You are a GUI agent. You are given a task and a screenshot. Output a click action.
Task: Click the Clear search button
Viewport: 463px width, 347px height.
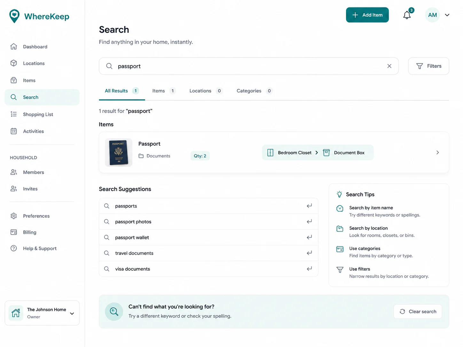418,312
